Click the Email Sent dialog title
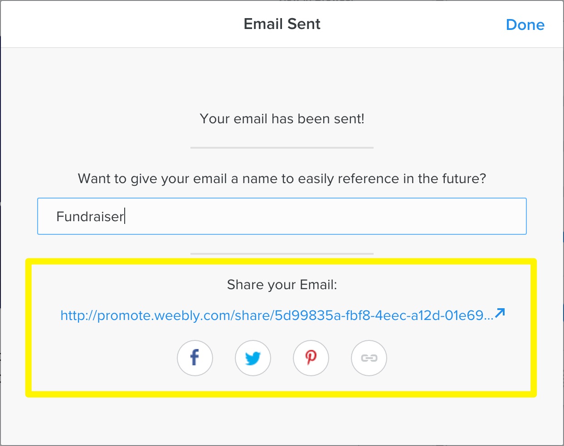This screenshot has height=446, width=564. coord(282,24)
